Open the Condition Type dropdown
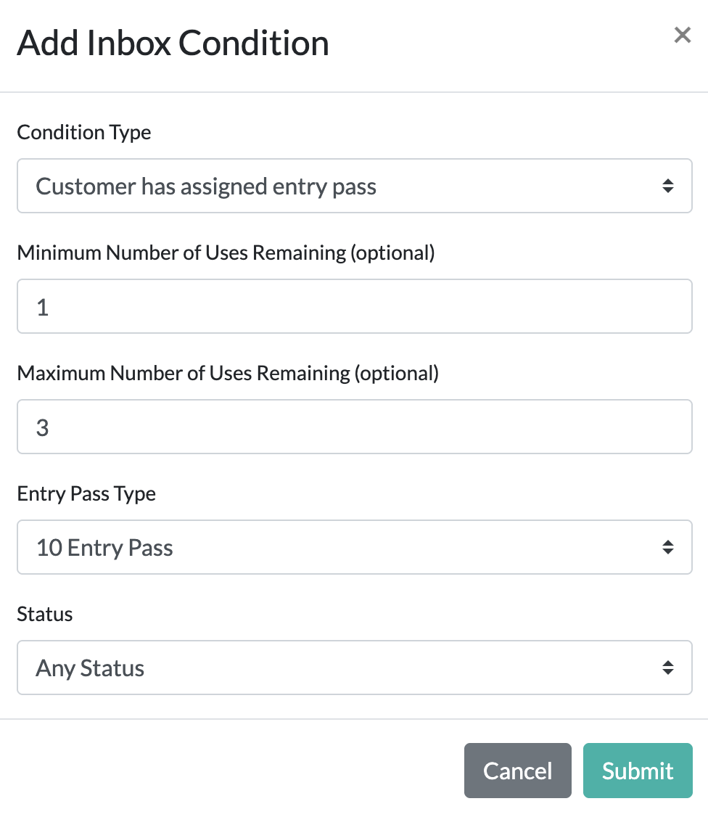708x817 pixels. (x=354, y=186)
